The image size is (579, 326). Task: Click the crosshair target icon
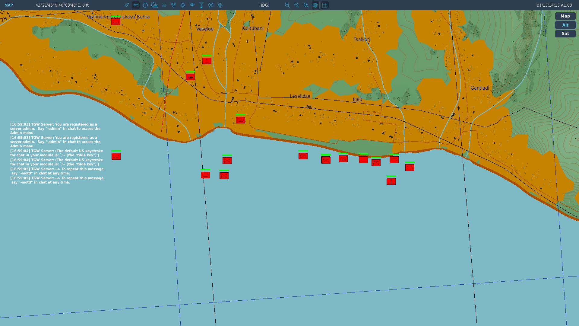(183, 5)
